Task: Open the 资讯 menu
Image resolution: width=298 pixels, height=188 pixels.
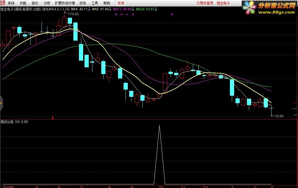Action: pos(83,3)
